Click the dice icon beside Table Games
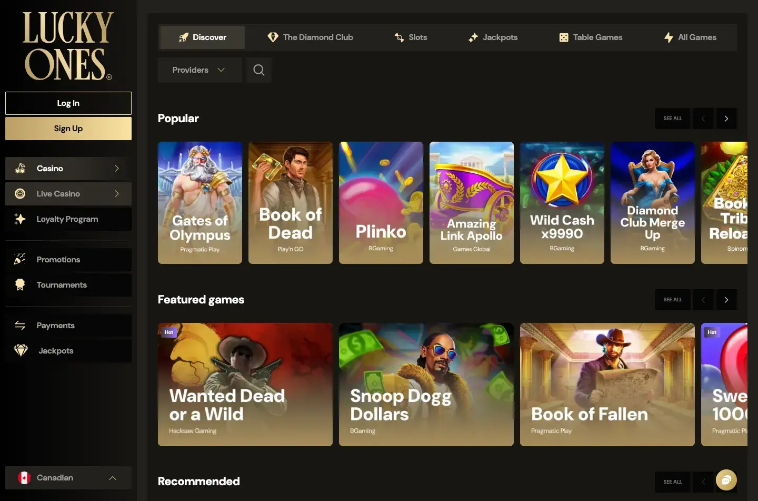758x501 pixels. click(x=563, y=37)
